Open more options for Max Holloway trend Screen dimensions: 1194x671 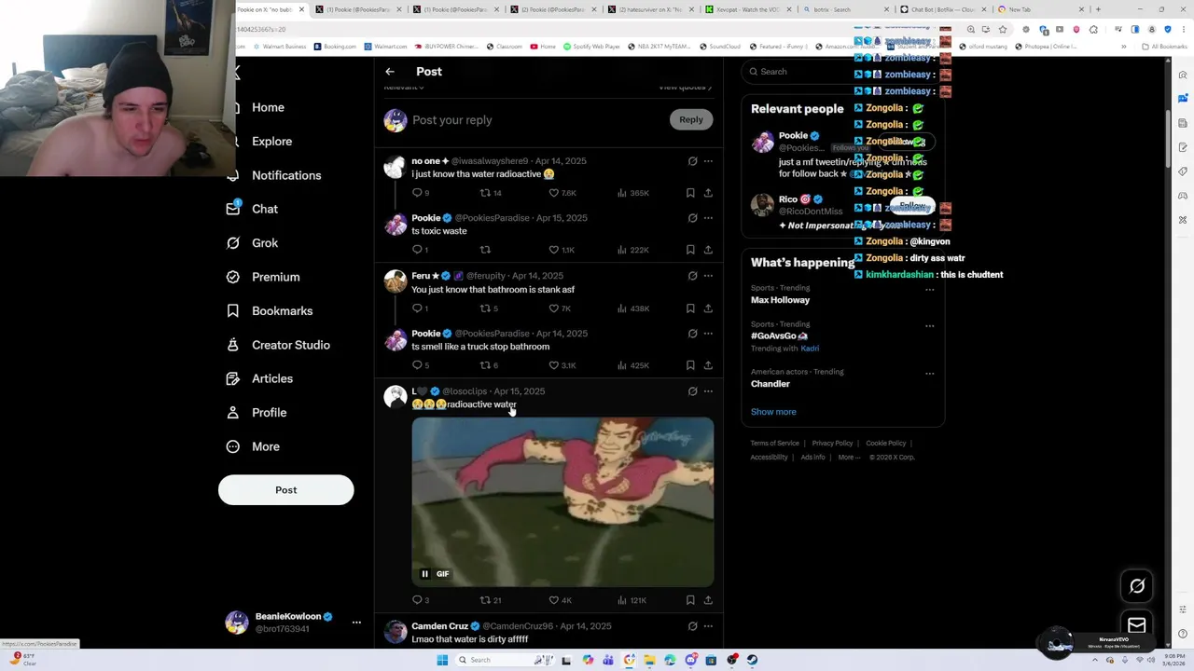pos(929,290)
